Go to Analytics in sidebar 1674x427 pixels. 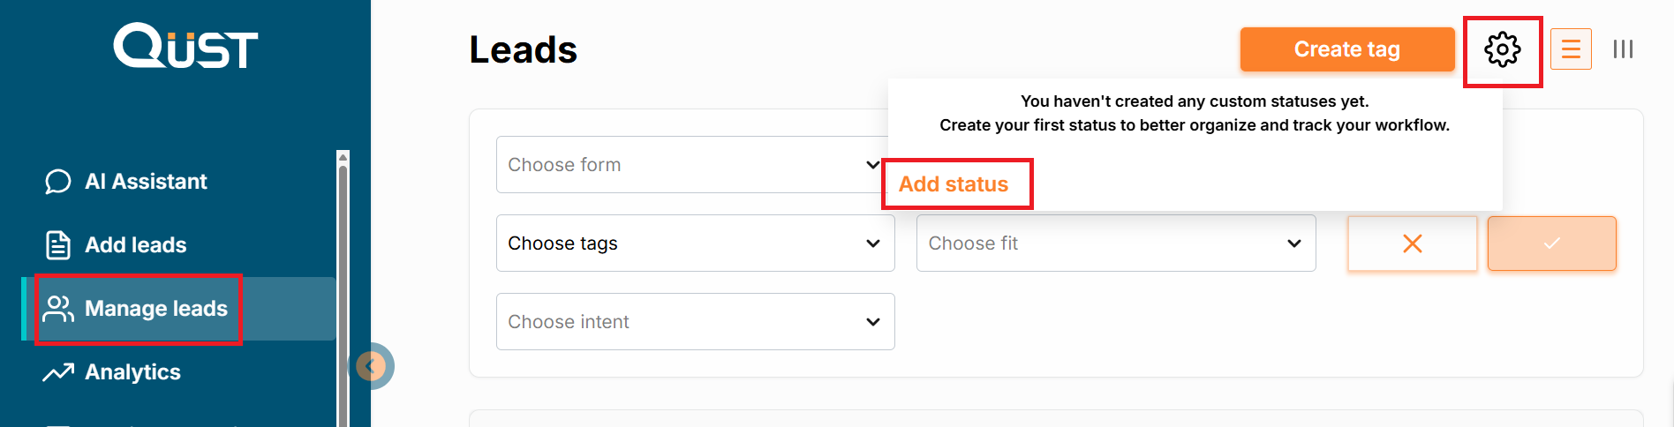coord(132,372)
